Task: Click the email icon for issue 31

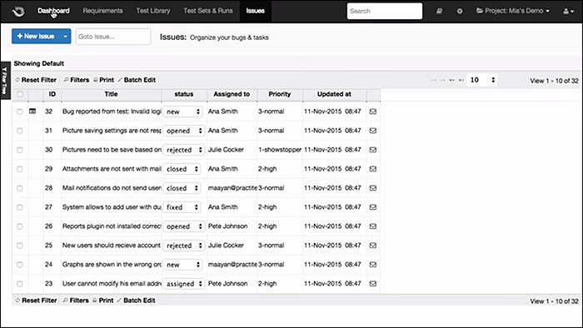Action: click(x=373, y=131)
